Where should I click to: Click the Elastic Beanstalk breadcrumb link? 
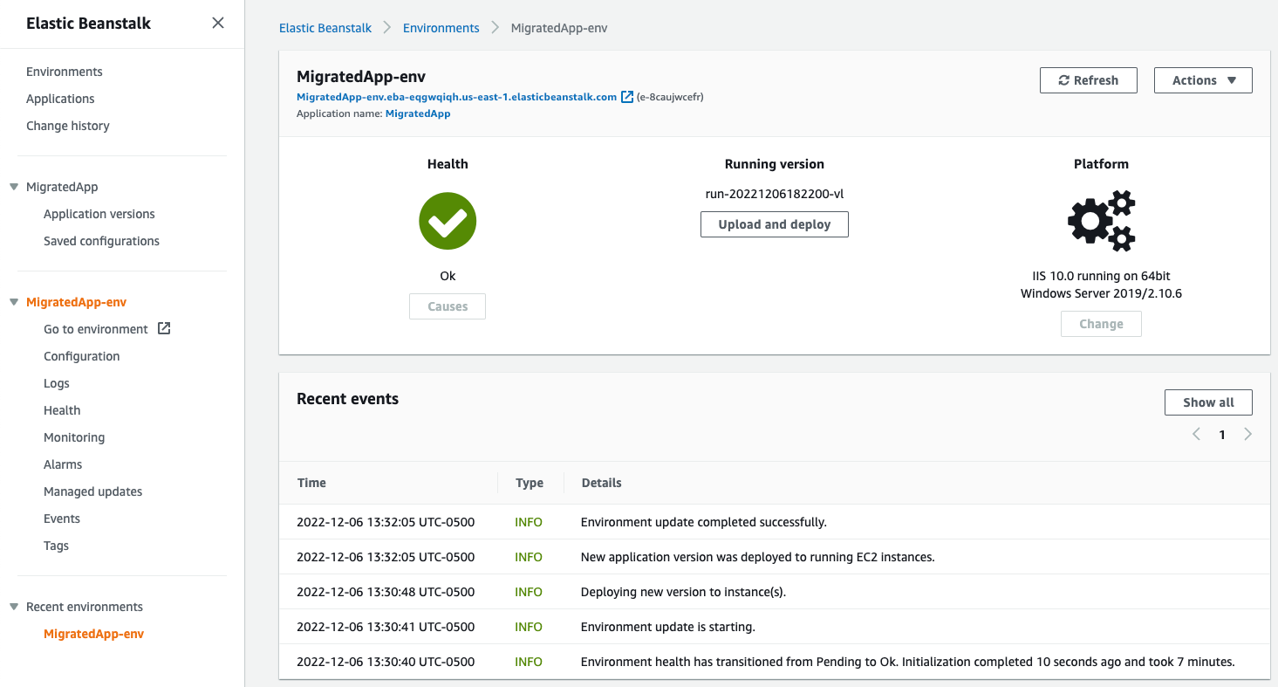click(x=325, y=28)
